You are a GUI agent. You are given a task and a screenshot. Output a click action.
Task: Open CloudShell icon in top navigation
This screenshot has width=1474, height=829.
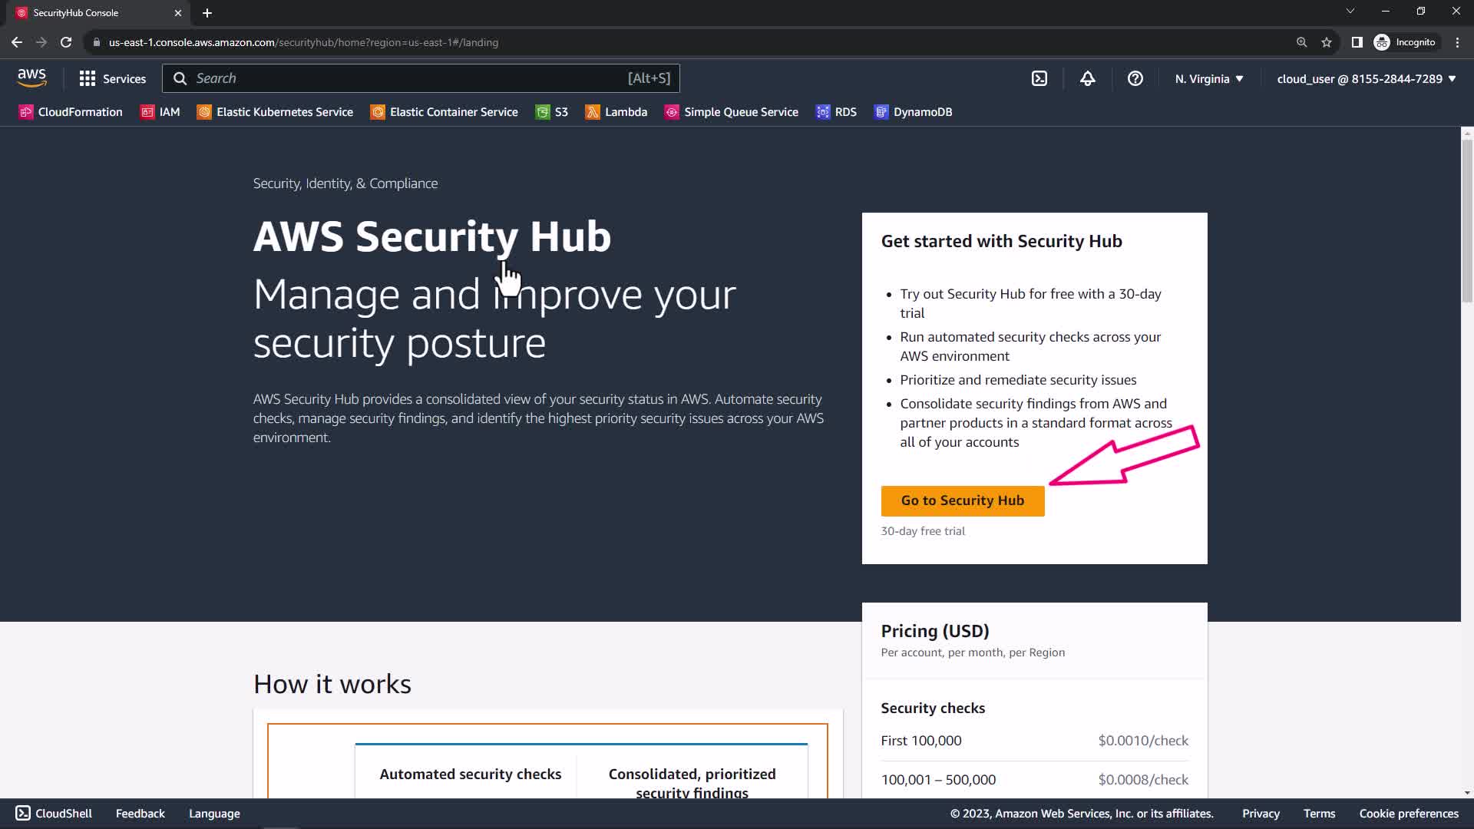click(1039, 78)
